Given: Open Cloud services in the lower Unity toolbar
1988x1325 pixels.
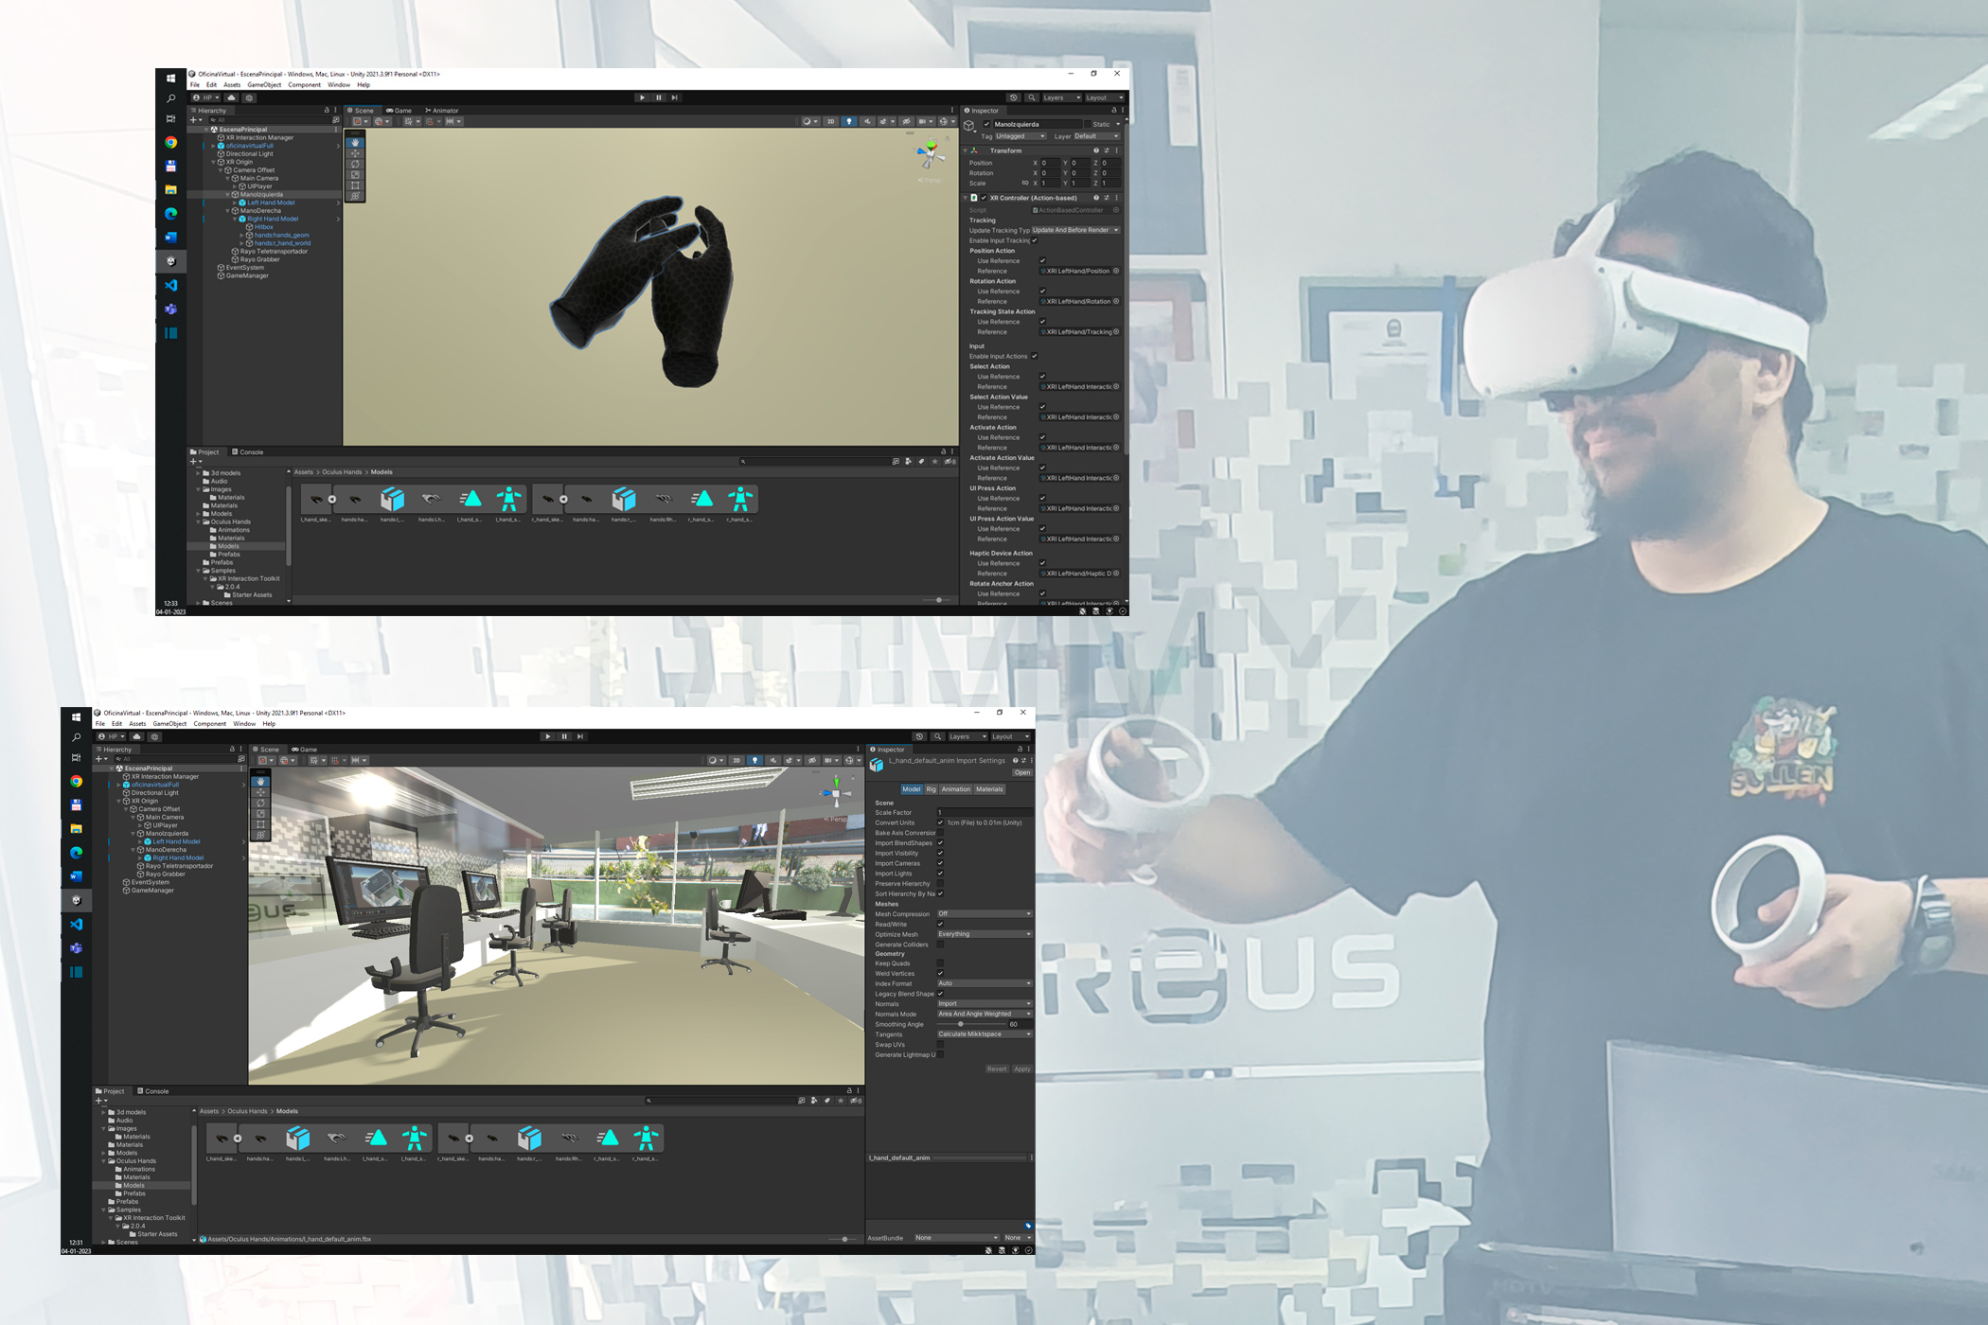Looking at the screenshot, I should (136, 736).
